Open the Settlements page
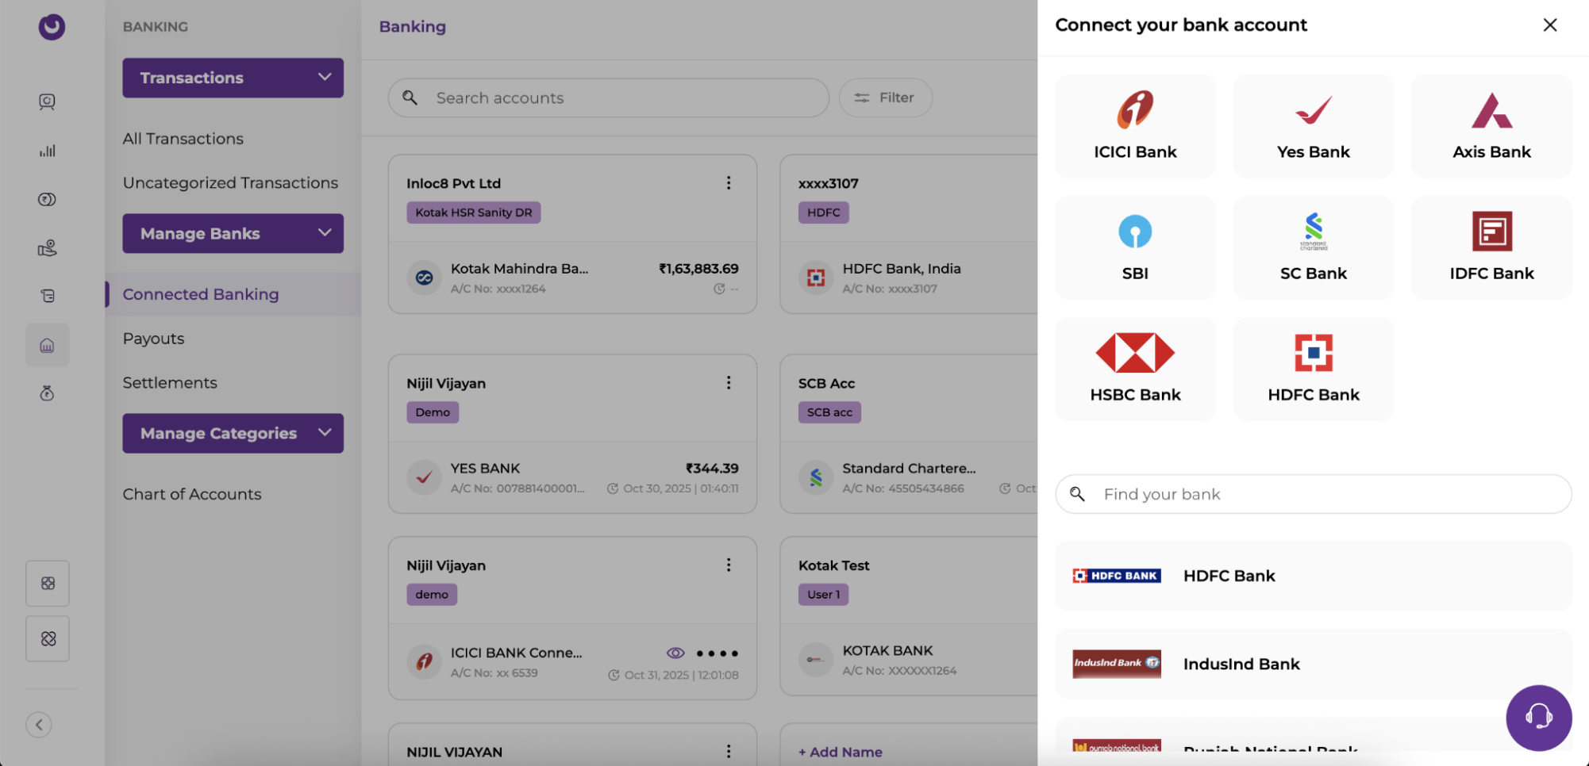This screenshot has width=1589, height=766. pyautogui.click(x=170, y=383)
